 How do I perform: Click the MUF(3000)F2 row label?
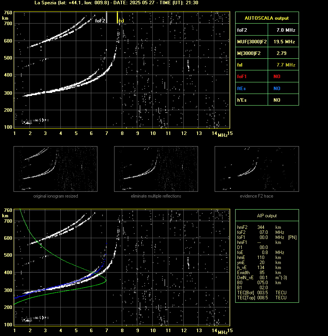252,42
